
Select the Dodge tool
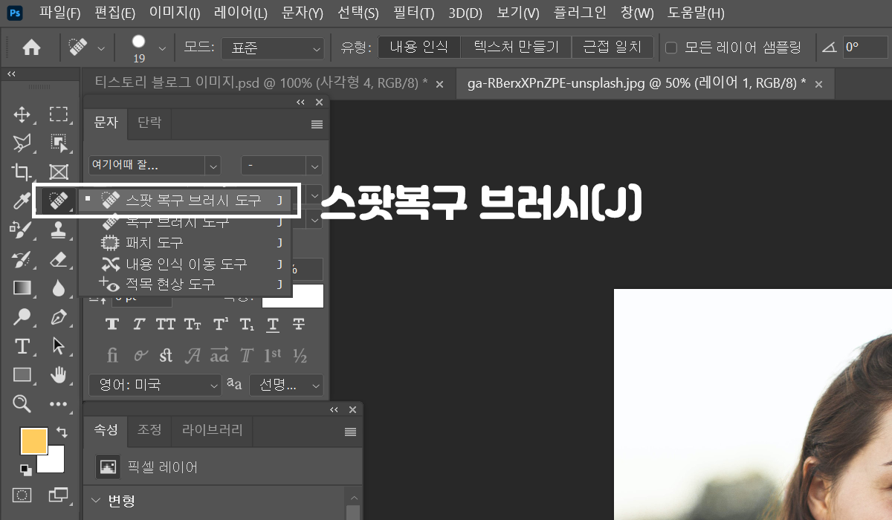pyautogui.click(x=22, y=317)
